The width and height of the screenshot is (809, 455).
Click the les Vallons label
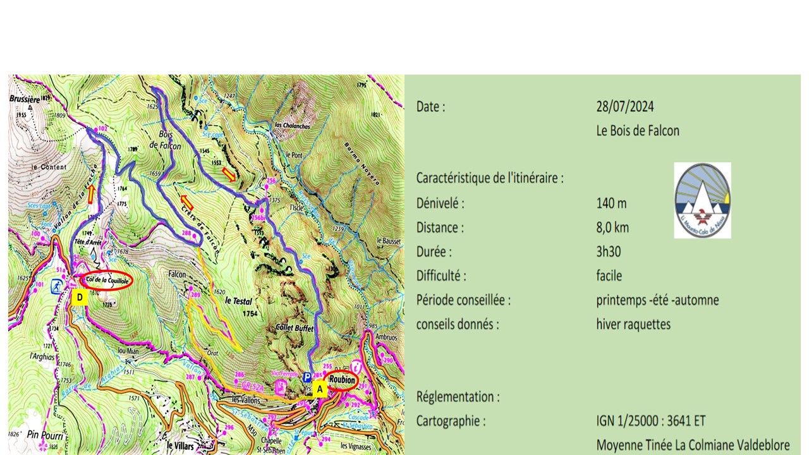point(245,399)
